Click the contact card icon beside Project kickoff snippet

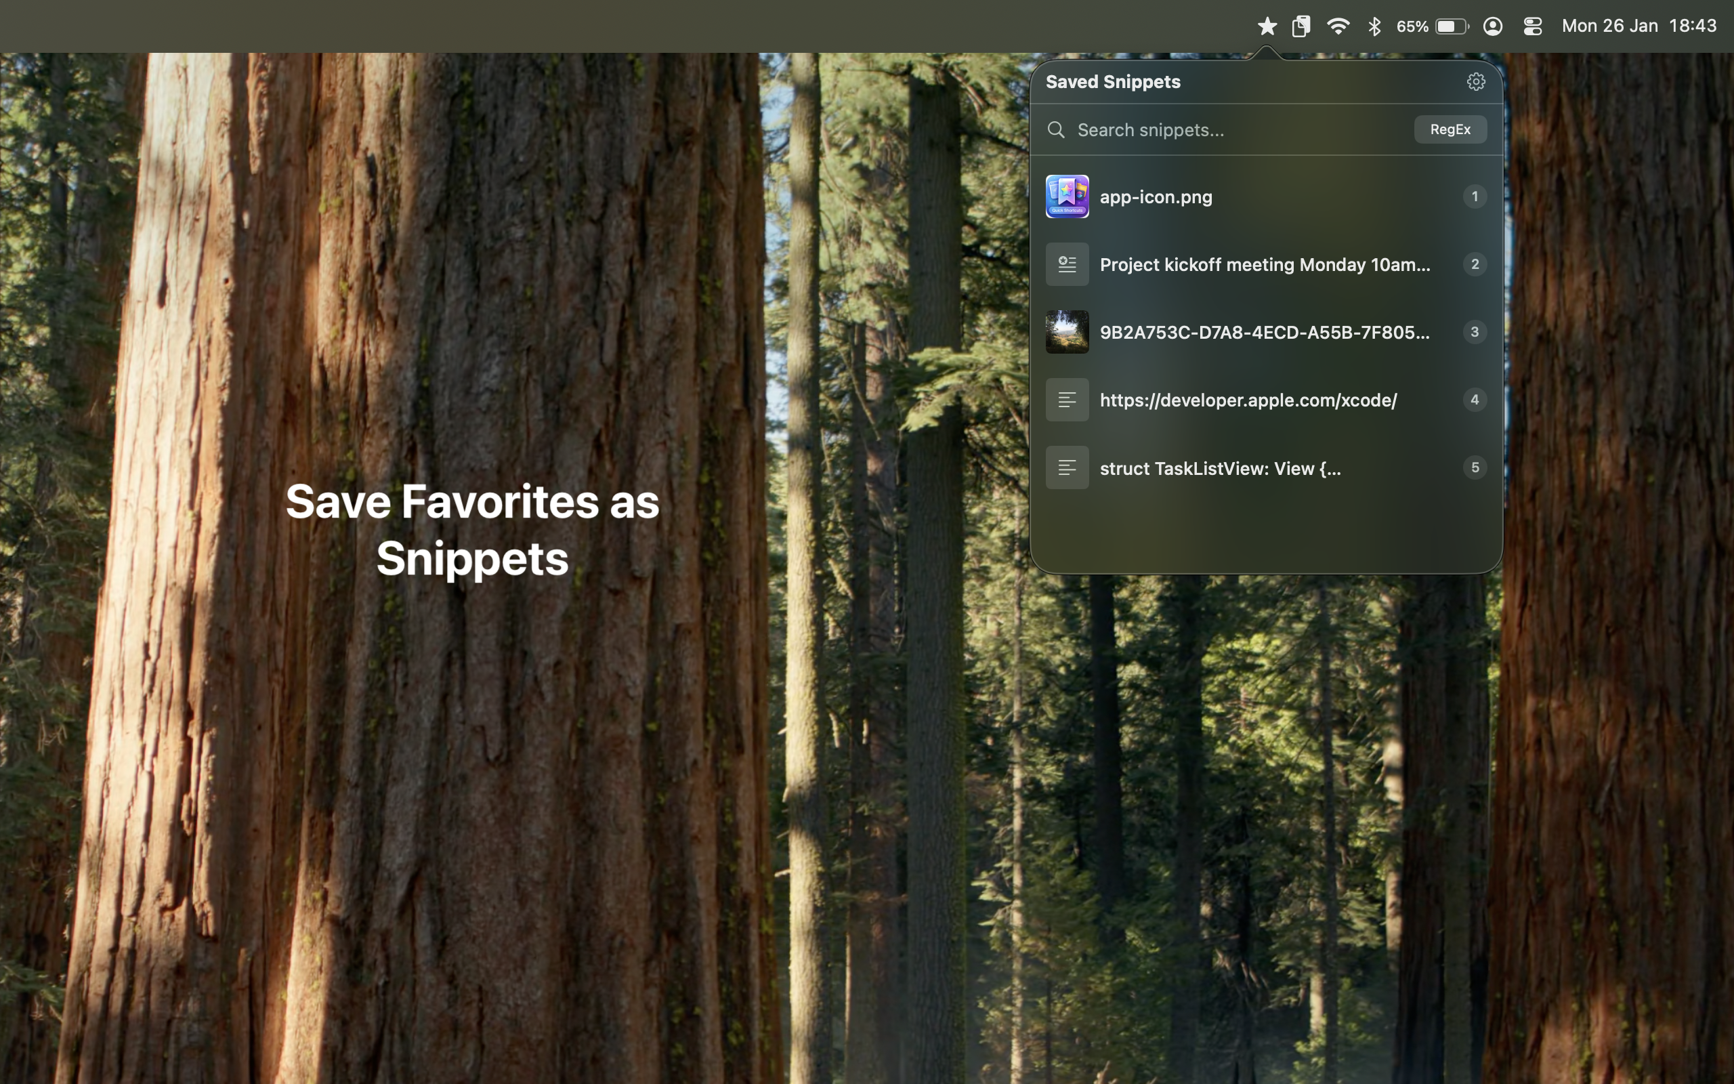click(x=1067, y=264)
